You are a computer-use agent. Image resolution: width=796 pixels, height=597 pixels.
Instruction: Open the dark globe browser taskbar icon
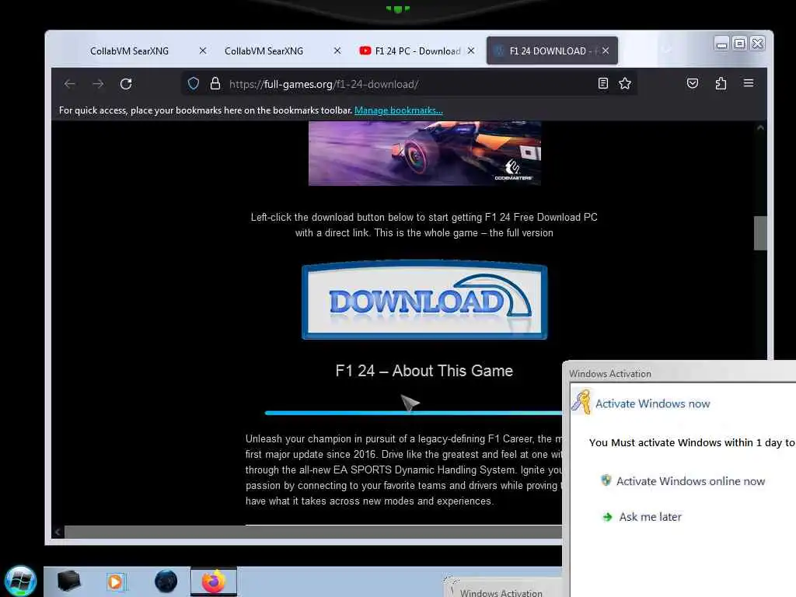pos(166,581)
